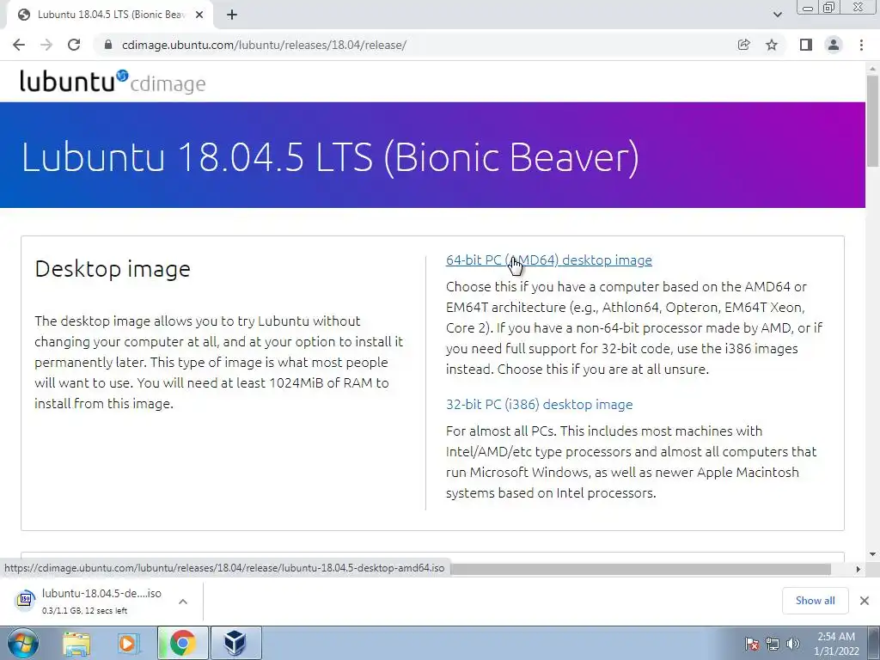
Task: Show all downloads
Action: pyautogui.click(x=815, y=601)
